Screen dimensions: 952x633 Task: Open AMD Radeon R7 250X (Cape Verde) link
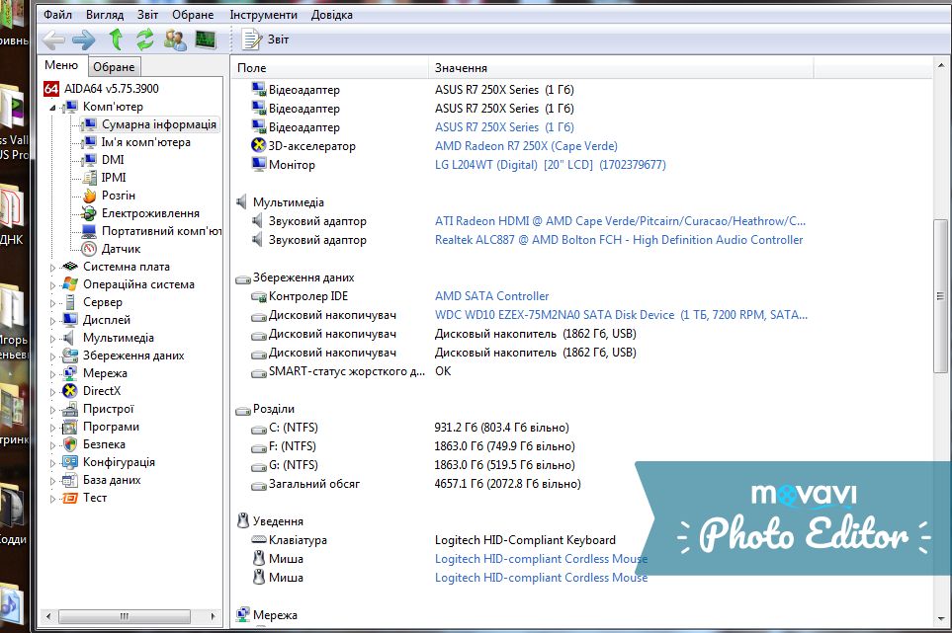coord(526,146)
